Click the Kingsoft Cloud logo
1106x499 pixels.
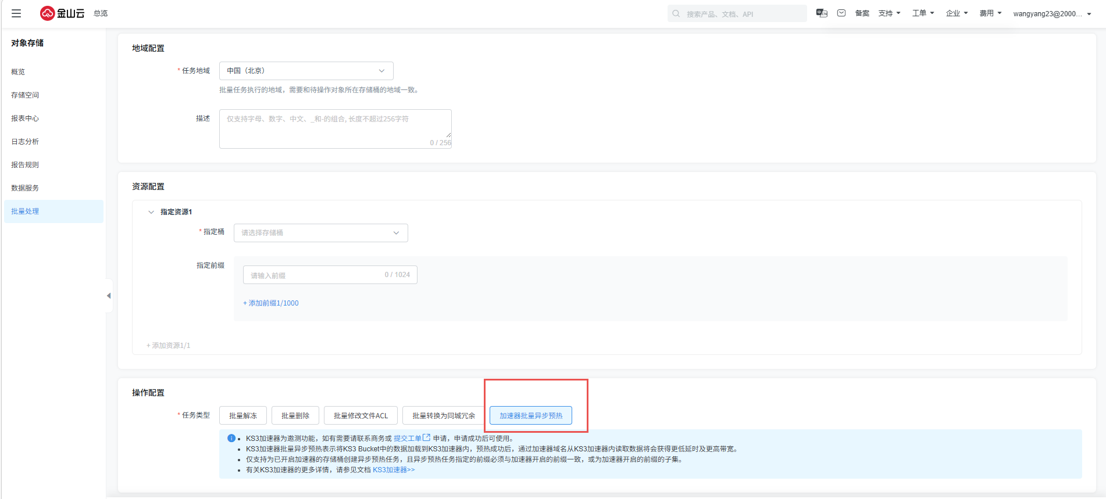coord(62,13)
